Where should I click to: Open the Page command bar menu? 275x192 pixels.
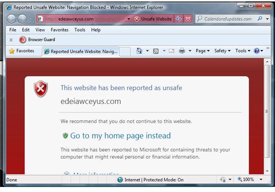[x=203, y=51]
